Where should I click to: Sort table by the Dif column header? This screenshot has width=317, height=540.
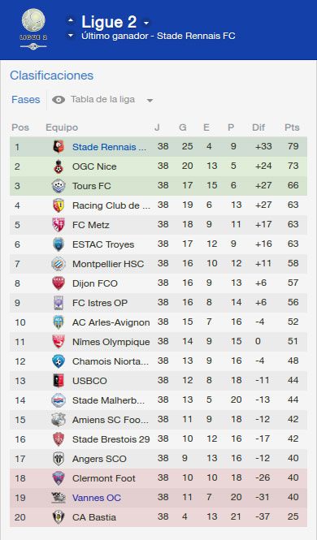[258, 127]
